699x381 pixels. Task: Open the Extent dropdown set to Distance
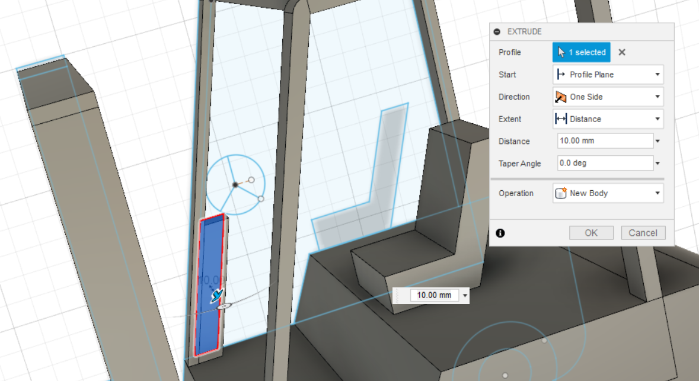(x=608, y=119)
